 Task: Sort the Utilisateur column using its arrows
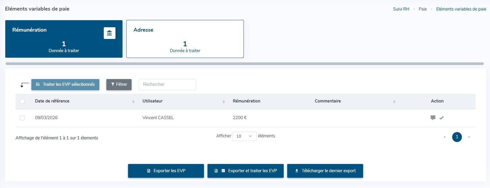[224, 101]
